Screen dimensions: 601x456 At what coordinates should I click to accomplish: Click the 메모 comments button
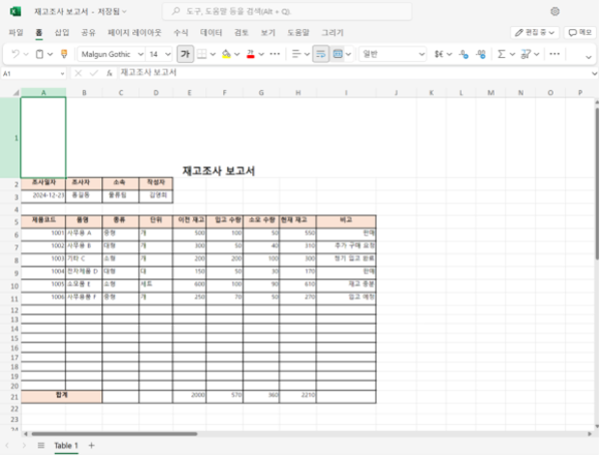coord(580,33)
